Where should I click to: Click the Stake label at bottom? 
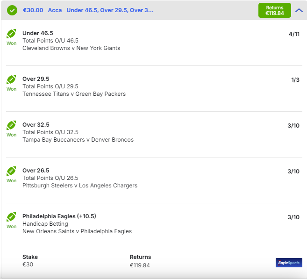pos(30,257)
